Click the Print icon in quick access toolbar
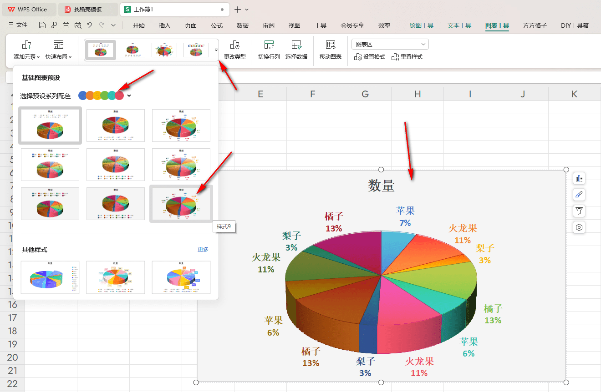 pos(66,25)
